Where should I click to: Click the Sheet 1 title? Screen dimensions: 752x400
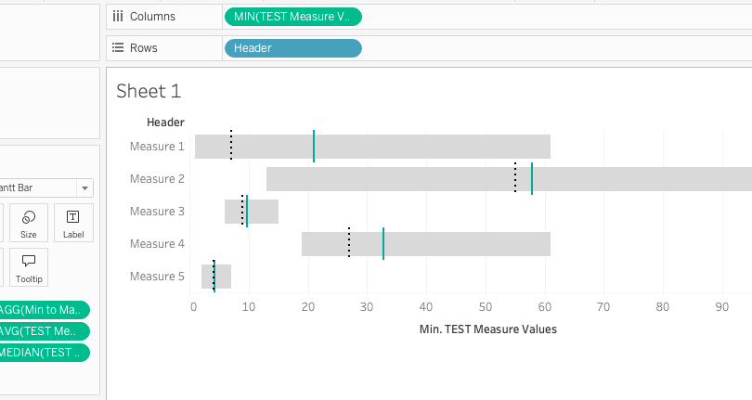click(x=149, y=91)
